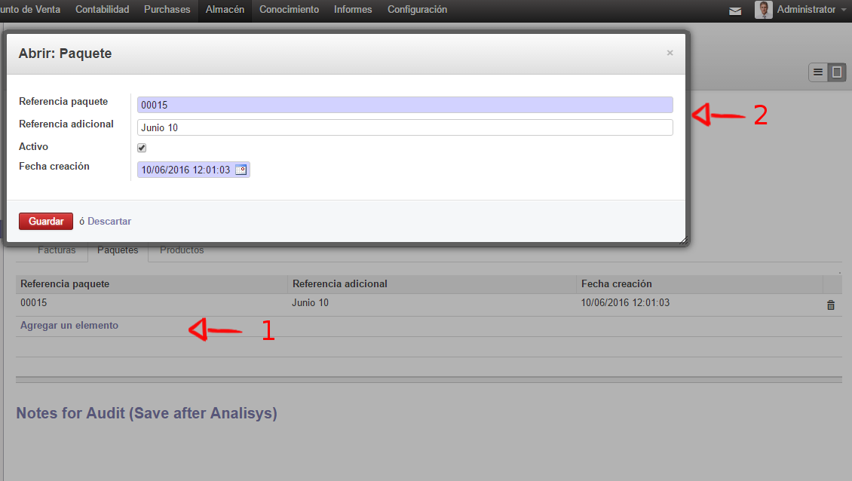The height and width of the screenshot is (481, 852).
Task: Open the messages envelope icon
Action: click(x=734, y=11)
